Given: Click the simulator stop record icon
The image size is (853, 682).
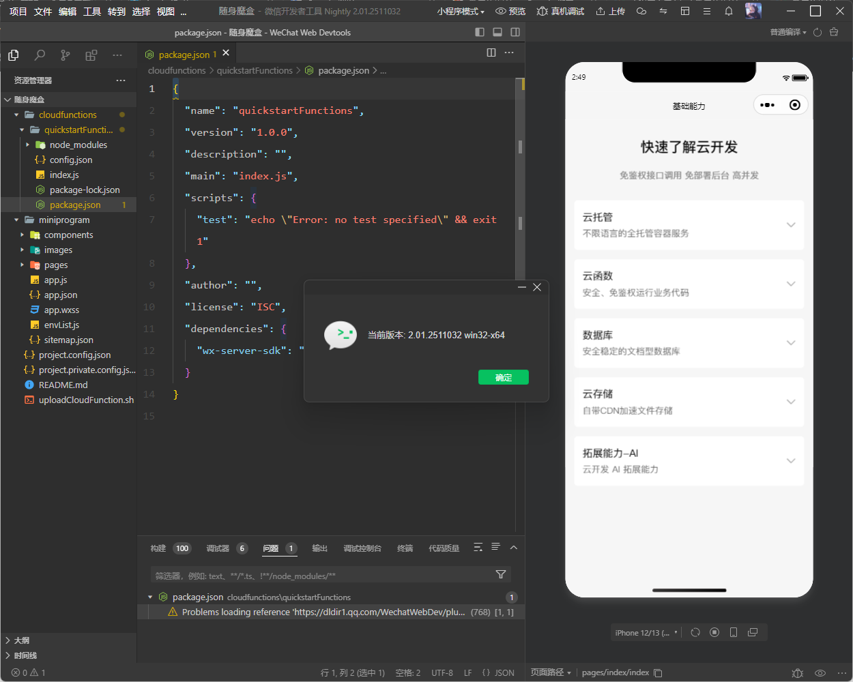Looking at the screenshot, I should tap(714, 632).
